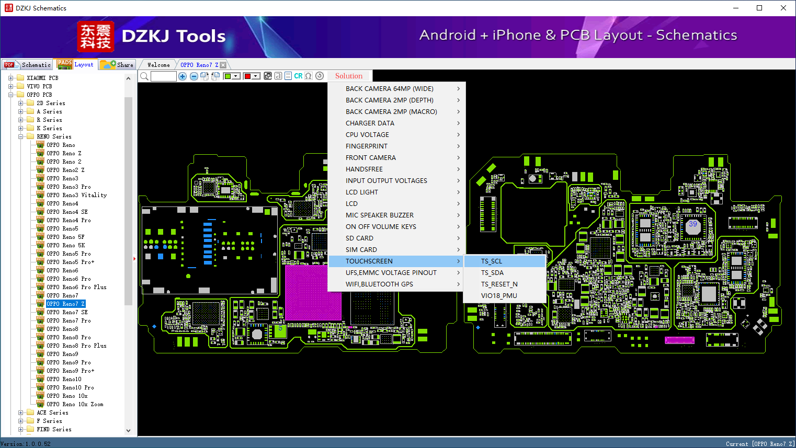Screen dimensions: 796x448
Task: Click the PADS icon beside OPPO Reno3
Action: [x=40, y=178]
